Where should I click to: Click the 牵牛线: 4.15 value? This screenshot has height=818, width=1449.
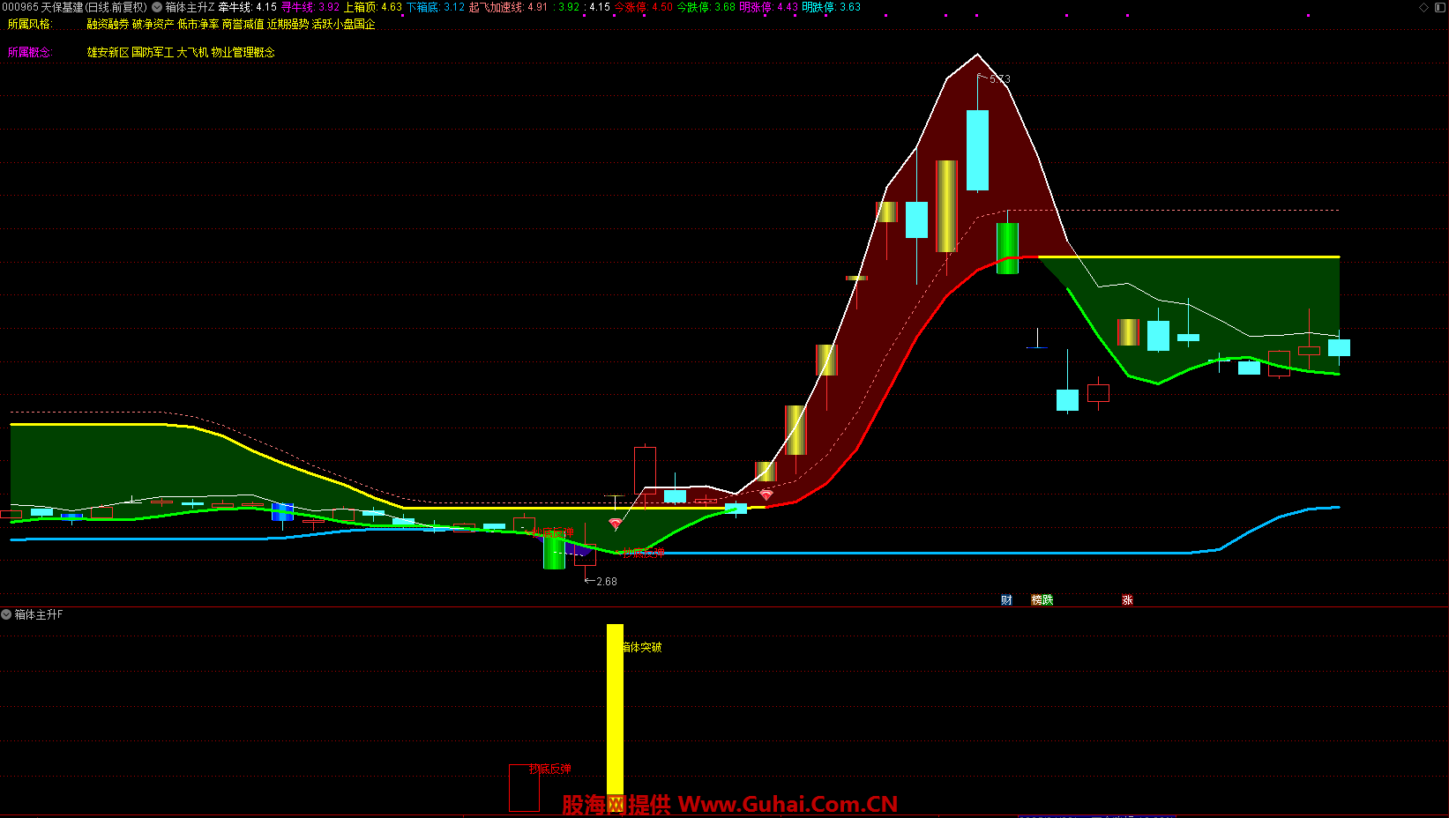(248, 7)
